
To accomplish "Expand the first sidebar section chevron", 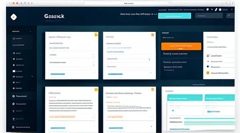I will (x=31, y=32).
